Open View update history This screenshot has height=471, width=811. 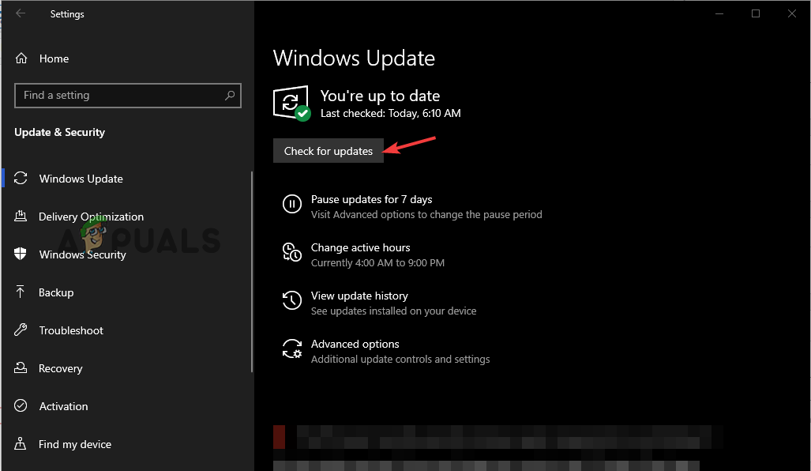pyautogui.click(x=359, y=296)
